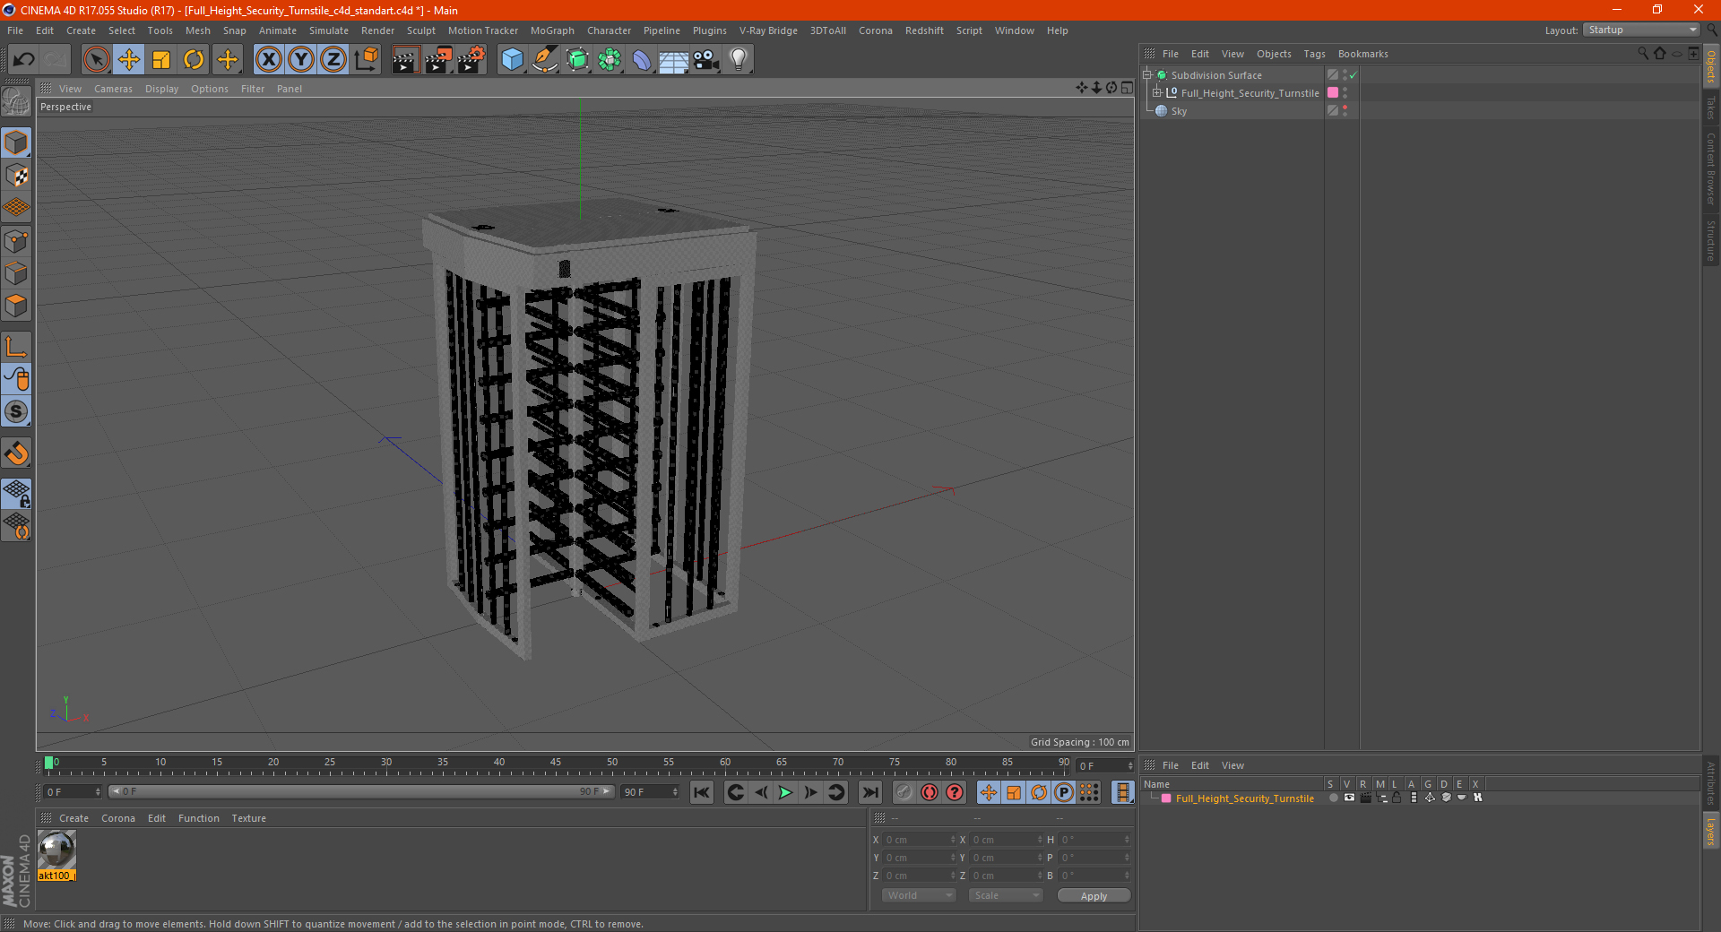The width and height of the screenshot is (1721, 932).
Task: Open the Sculpt menu
Action: tap(421, 30)
